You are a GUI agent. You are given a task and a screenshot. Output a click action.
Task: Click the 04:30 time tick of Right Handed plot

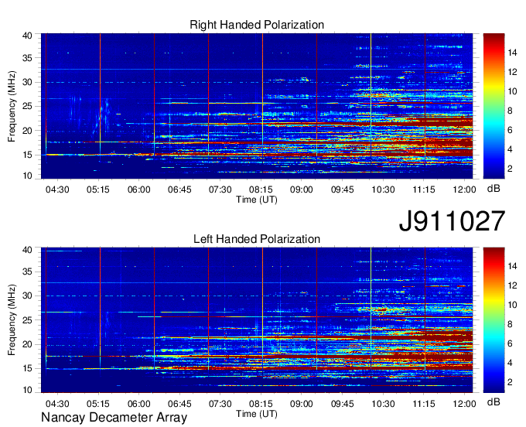pyautogui.click(x=57, y=190)
